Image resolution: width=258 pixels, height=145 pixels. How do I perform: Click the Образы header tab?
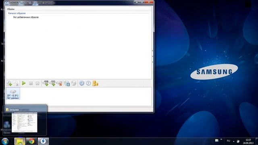tap(11, 9)
